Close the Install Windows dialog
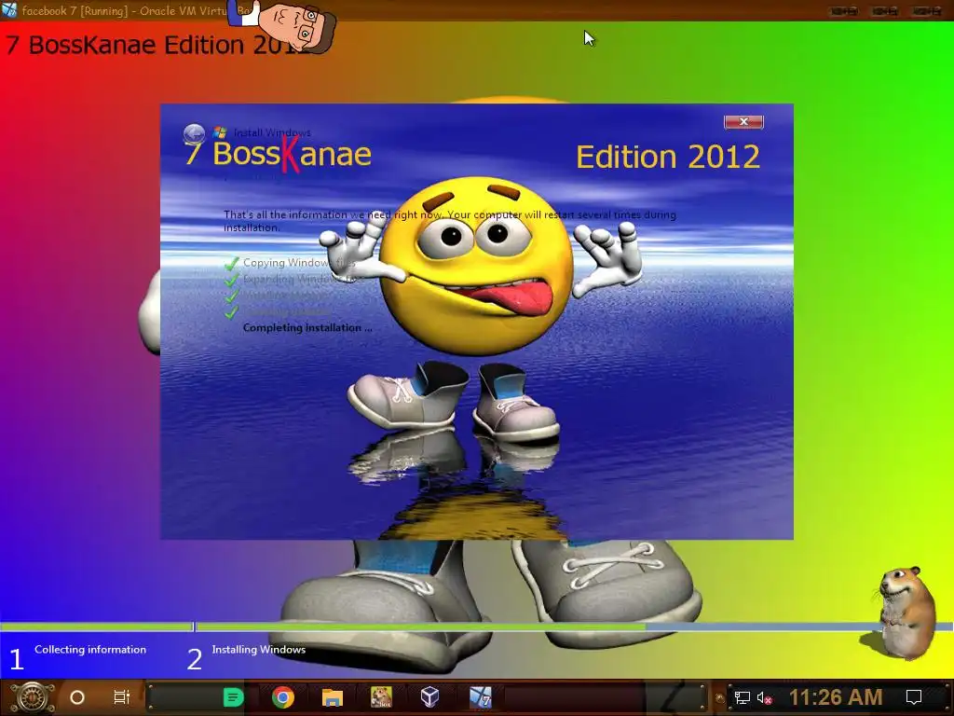The width and height of the screenshot is (954, 716). click(x=743, y=122)
